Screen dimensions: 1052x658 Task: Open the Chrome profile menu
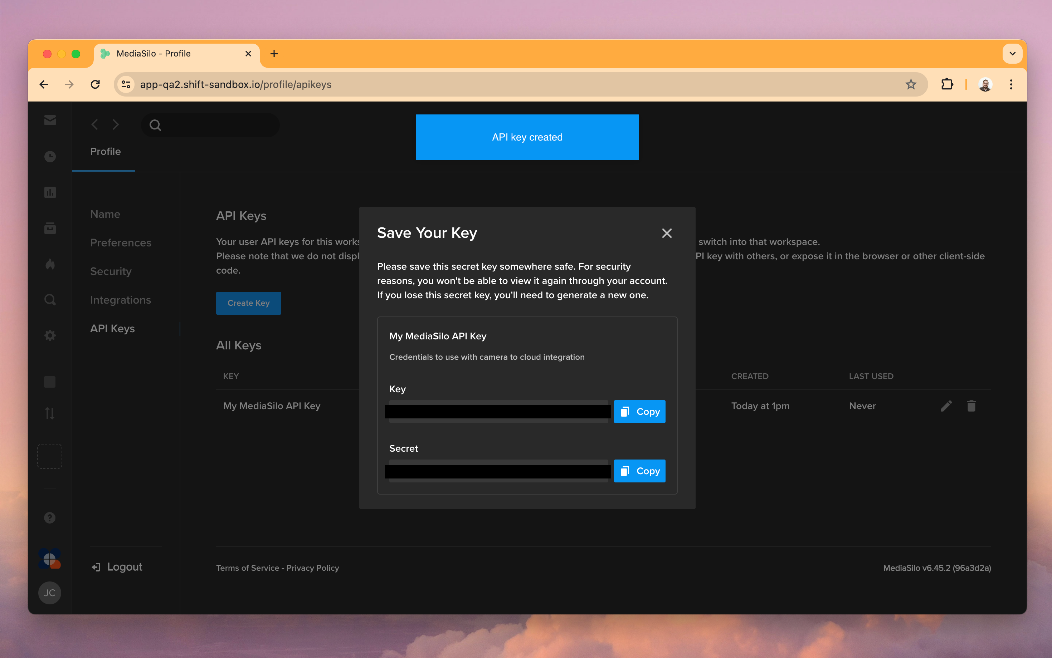[x=985, y=84]
